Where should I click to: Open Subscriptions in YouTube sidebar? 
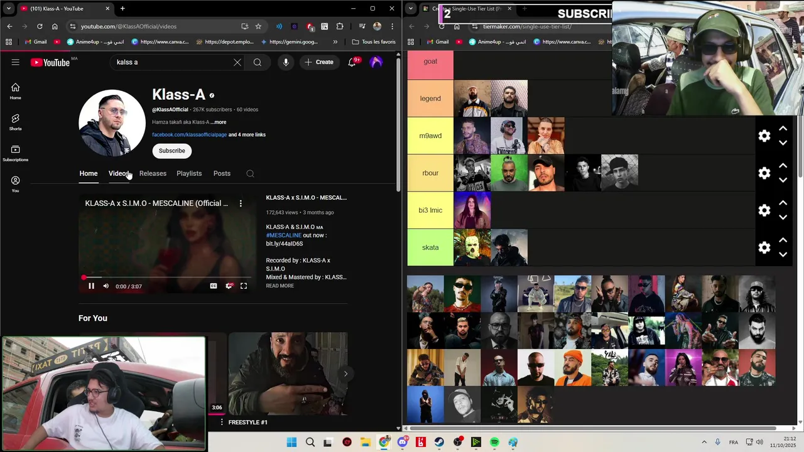click(x=15, y=153)
